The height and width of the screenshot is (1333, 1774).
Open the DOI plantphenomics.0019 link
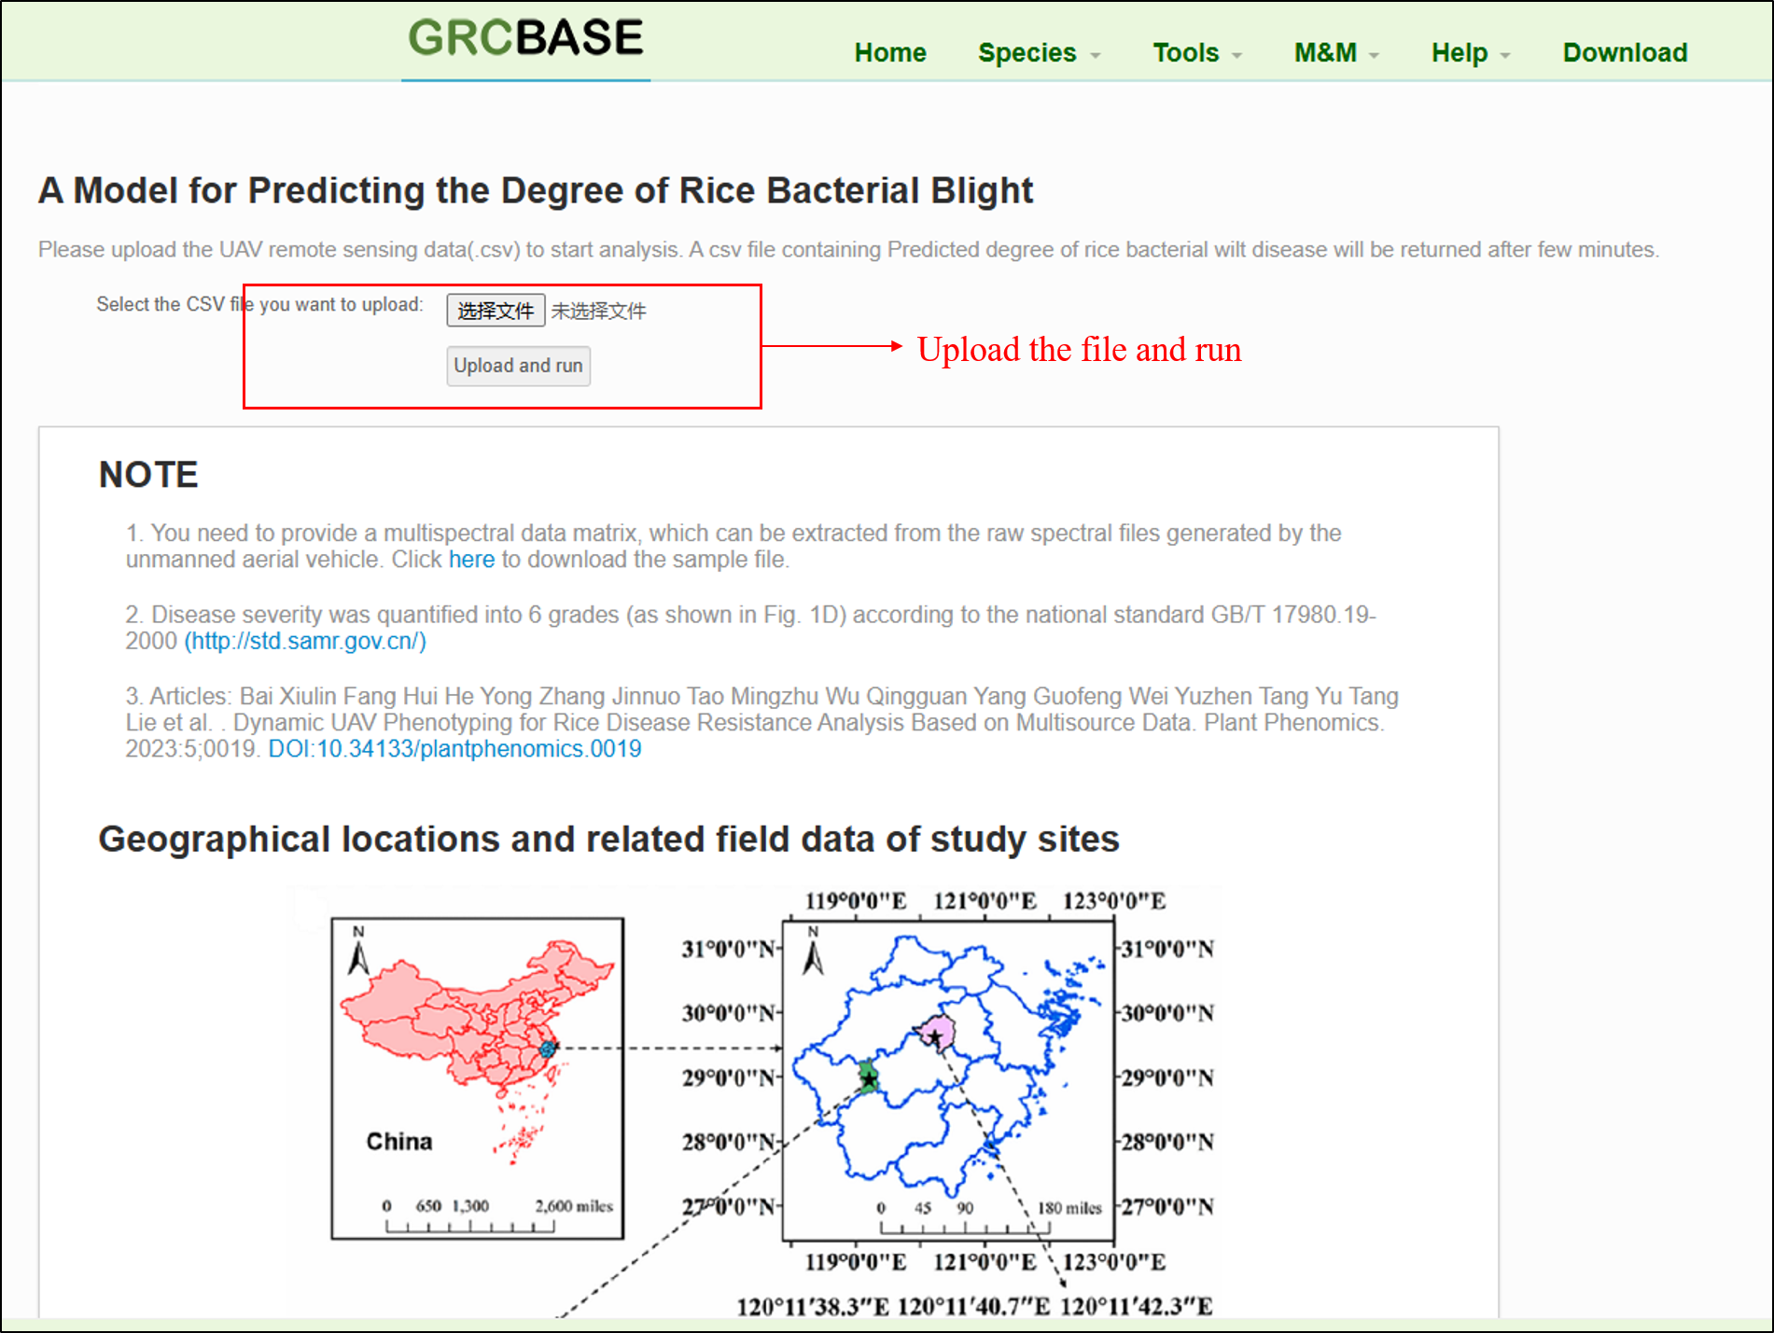tap(454, 749)
